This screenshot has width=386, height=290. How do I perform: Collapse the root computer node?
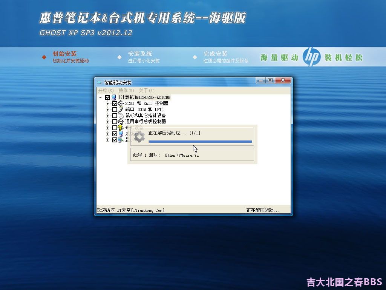[x=100, y=98]
